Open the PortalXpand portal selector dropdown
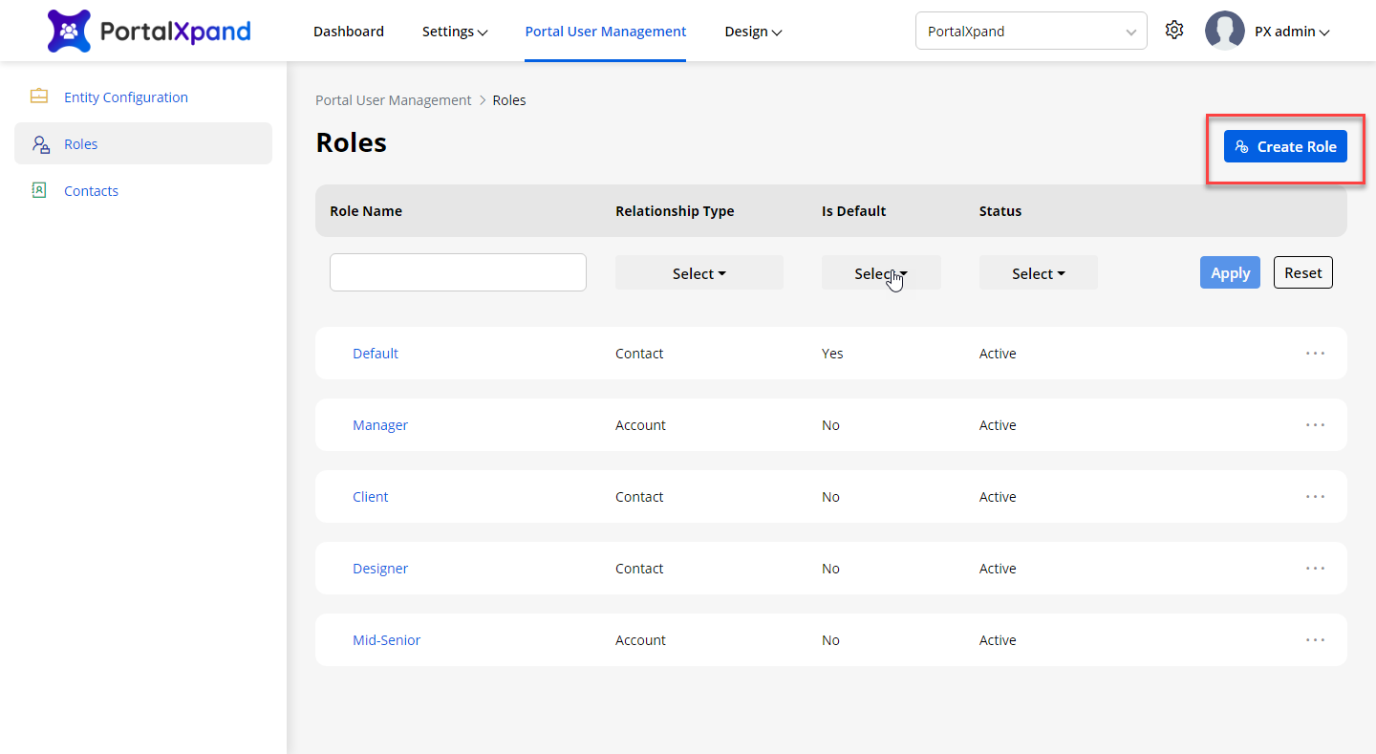Viewport: 1376px width, 754px height. coord(1030,31)
